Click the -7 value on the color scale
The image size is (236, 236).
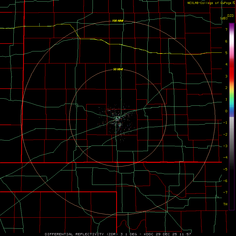point(225,192)
